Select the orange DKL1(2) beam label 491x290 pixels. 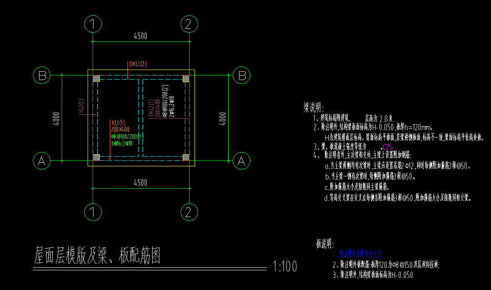138,64
